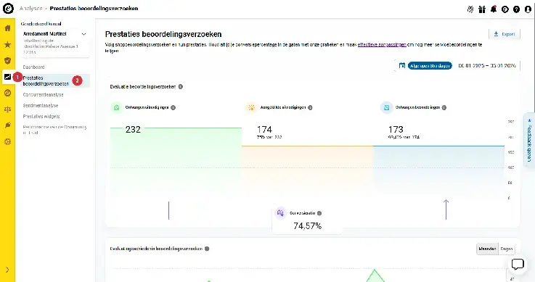535x282 pixels.
Task: Show info for evaluation history chart title
Action: click(x=207, y=249)
